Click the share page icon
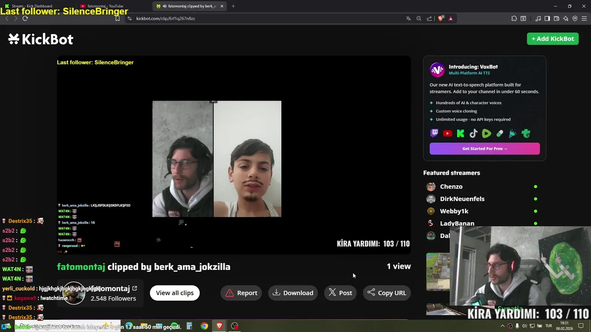 point(429,18)
